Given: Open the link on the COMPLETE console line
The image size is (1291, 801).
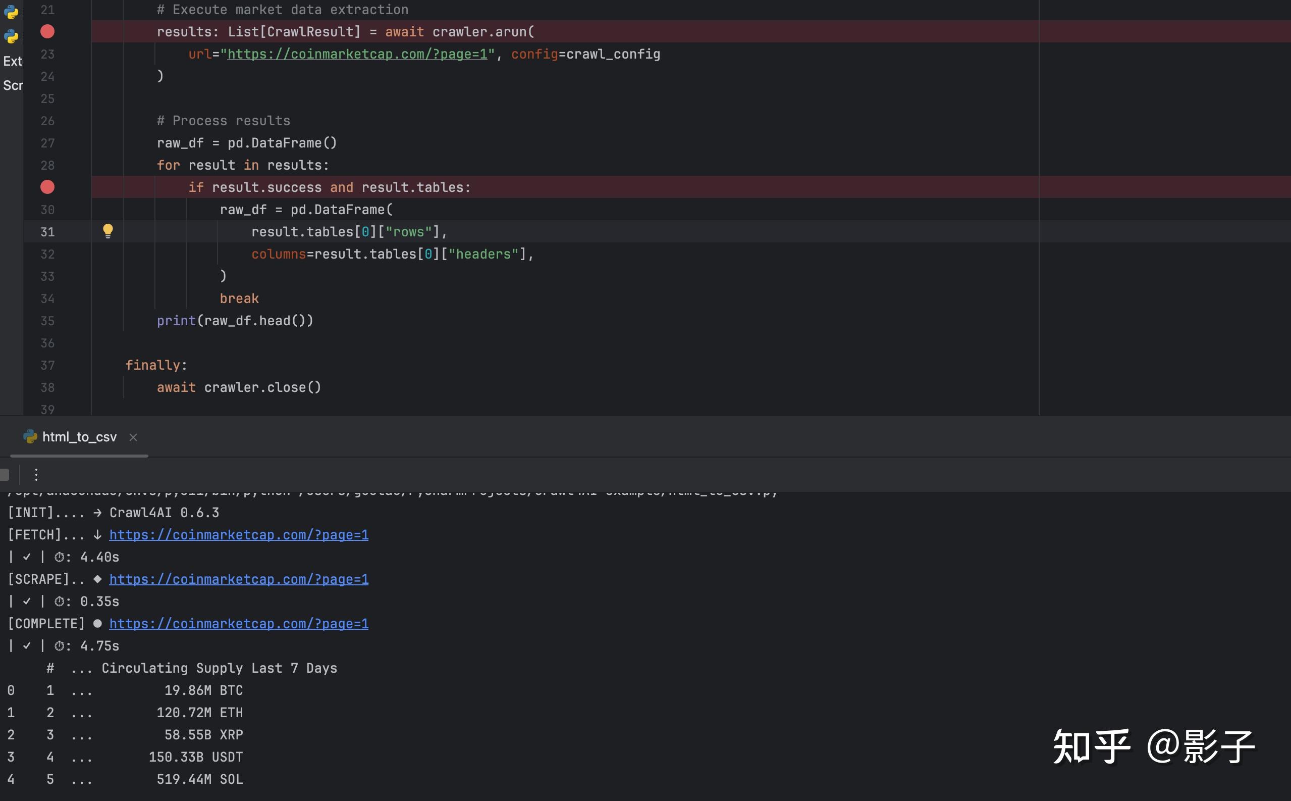Looking at the screenshot, I should pyautogui.click(x=239, y=624).
